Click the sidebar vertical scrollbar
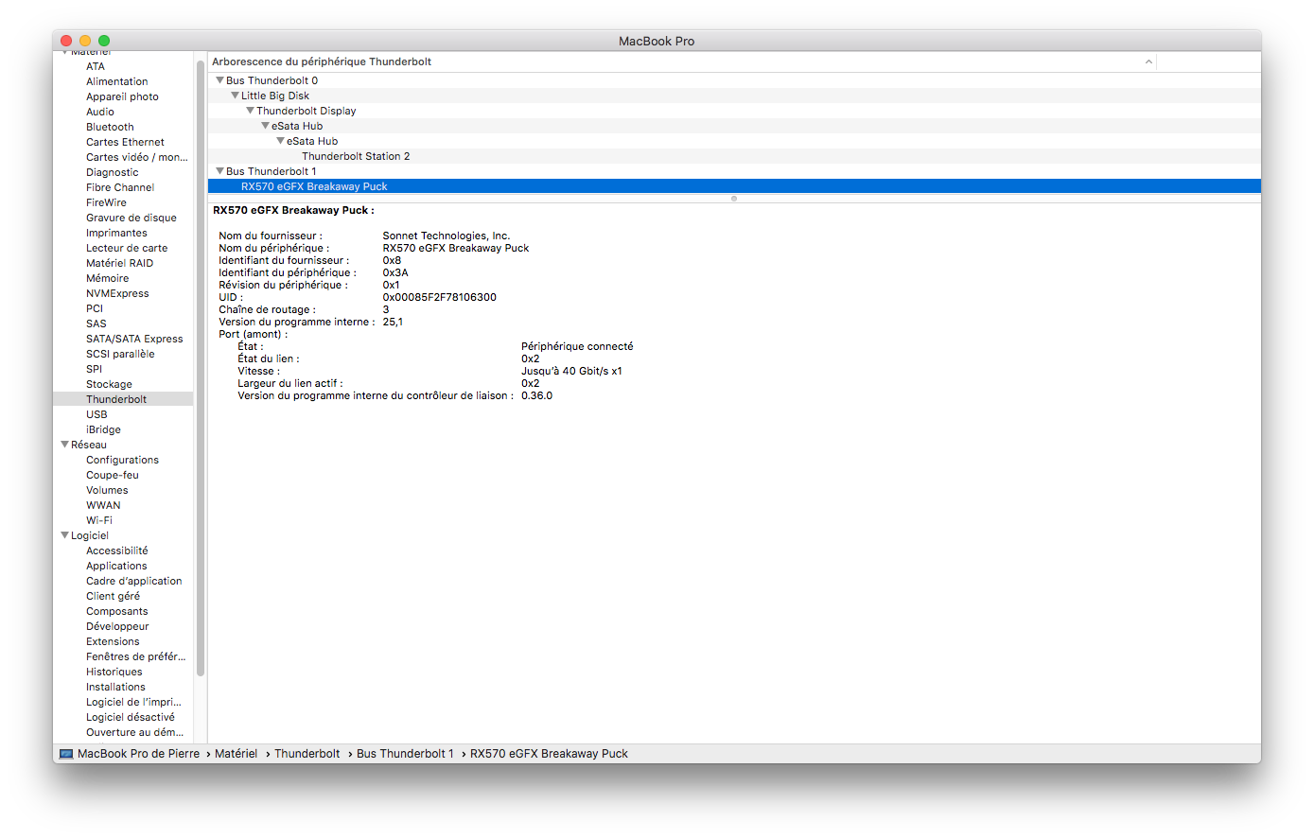 (201, 369)
